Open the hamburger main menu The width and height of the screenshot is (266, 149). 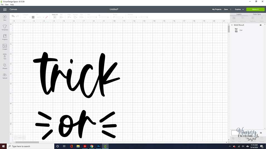(5, 9)
